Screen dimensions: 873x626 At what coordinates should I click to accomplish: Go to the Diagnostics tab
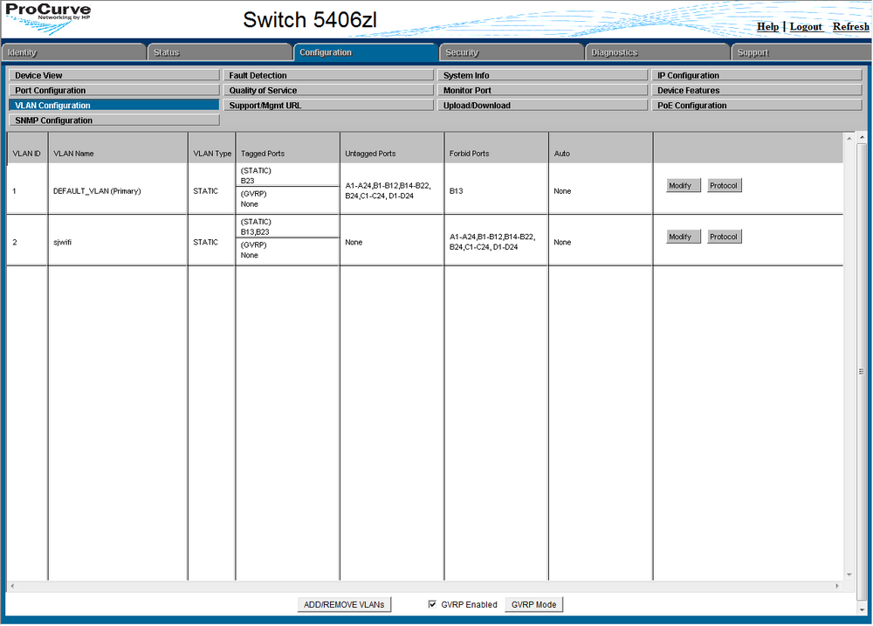coord(657,52)
